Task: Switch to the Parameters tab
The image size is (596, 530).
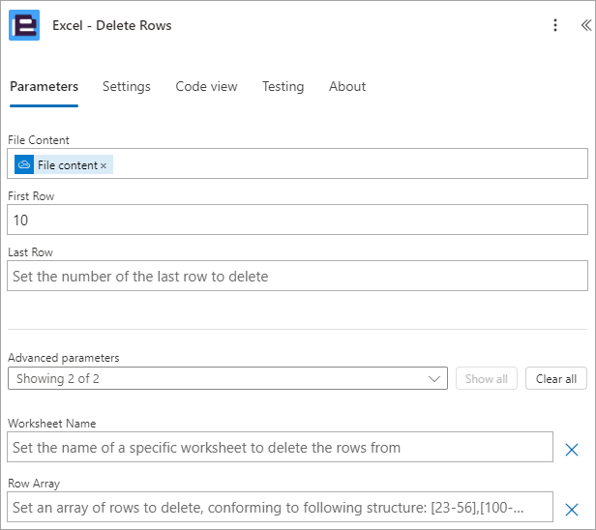Action: [45, 86]
